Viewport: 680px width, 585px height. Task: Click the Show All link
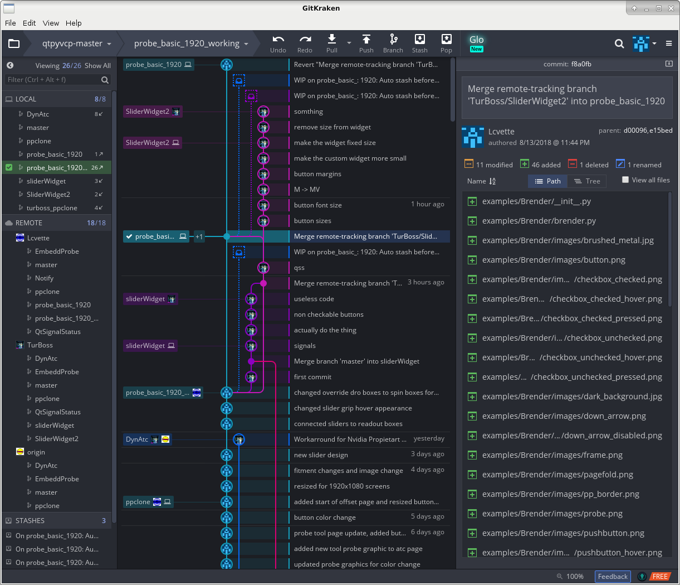[97, 65]
